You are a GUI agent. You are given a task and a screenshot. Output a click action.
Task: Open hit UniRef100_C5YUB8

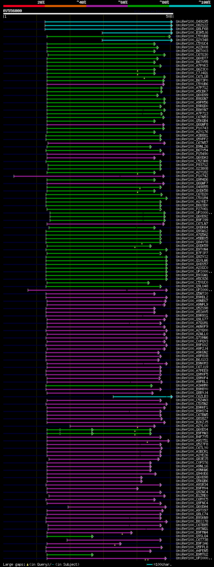coord(192,36)
